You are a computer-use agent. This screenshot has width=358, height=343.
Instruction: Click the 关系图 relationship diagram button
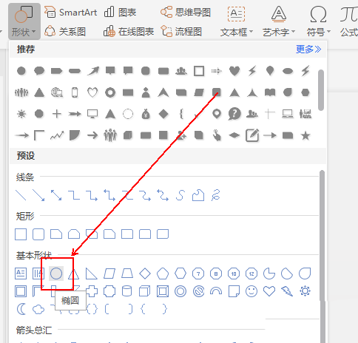(x=65, y=32)
